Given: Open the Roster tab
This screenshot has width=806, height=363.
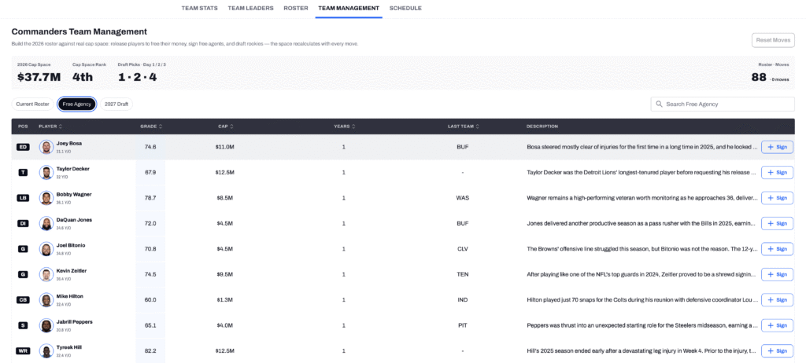Looking at the screenshot, I should click(x=296, y=8).
